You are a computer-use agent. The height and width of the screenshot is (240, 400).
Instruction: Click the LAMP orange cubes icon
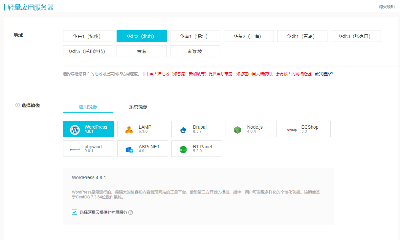129,130
